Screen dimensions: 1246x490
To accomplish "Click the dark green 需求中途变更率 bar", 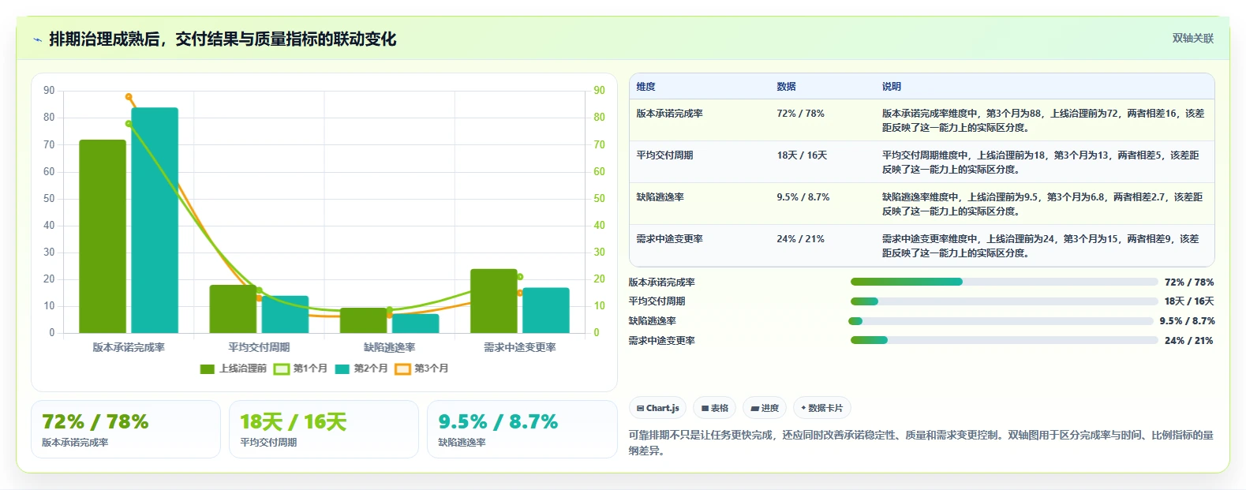I will pos(494,301).
